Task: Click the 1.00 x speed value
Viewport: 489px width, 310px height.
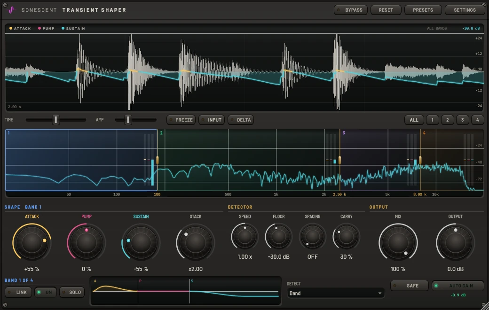Action: 245,257
